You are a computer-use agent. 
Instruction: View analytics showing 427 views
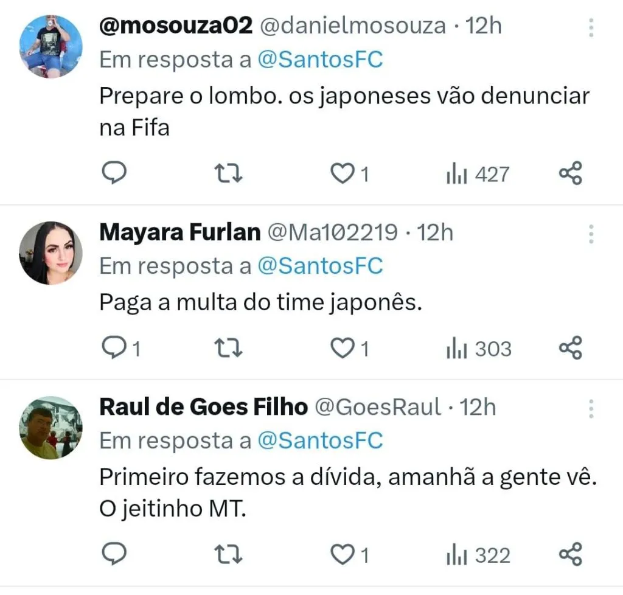(478, 175)
